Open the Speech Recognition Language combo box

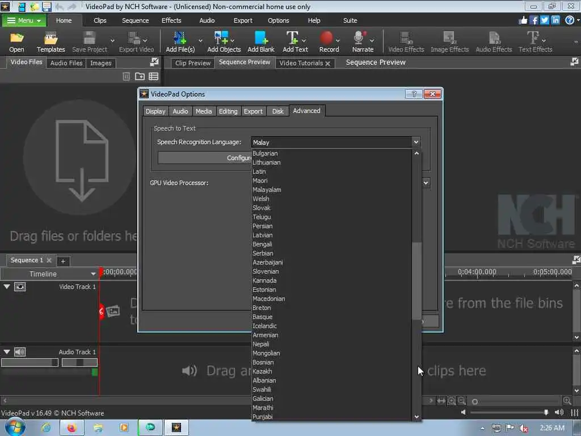coord(336,142)
